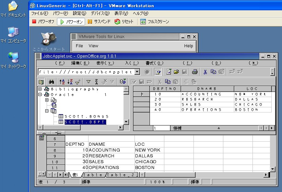Image resolution: width=282 pixels, height=192 pixels.
Task: Click the DEPTNO column header in data view
Action: click(x=165, y=89)
